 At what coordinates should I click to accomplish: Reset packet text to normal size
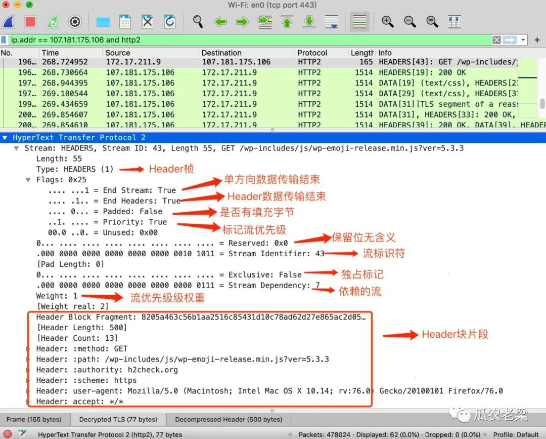pyautogui.click(x=432, y=22)
